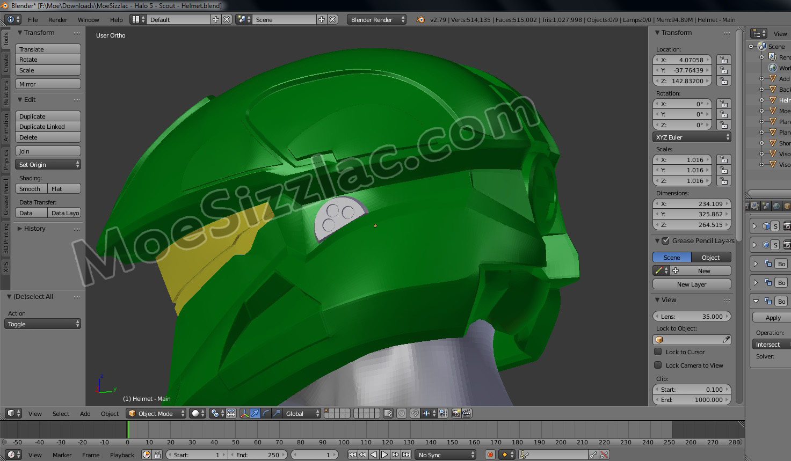Screen dimensions: 791x461
Task: Check Lock to Cursor
Action: tap(658, 352)
